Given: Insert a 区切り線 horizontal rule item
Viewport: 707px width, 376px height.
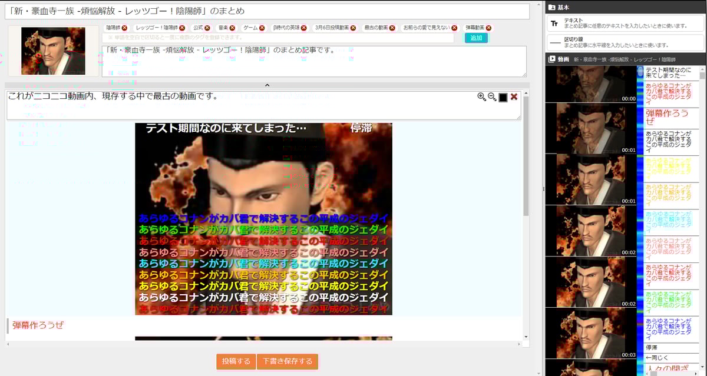Looking at the screenshot, I should 625,42.
